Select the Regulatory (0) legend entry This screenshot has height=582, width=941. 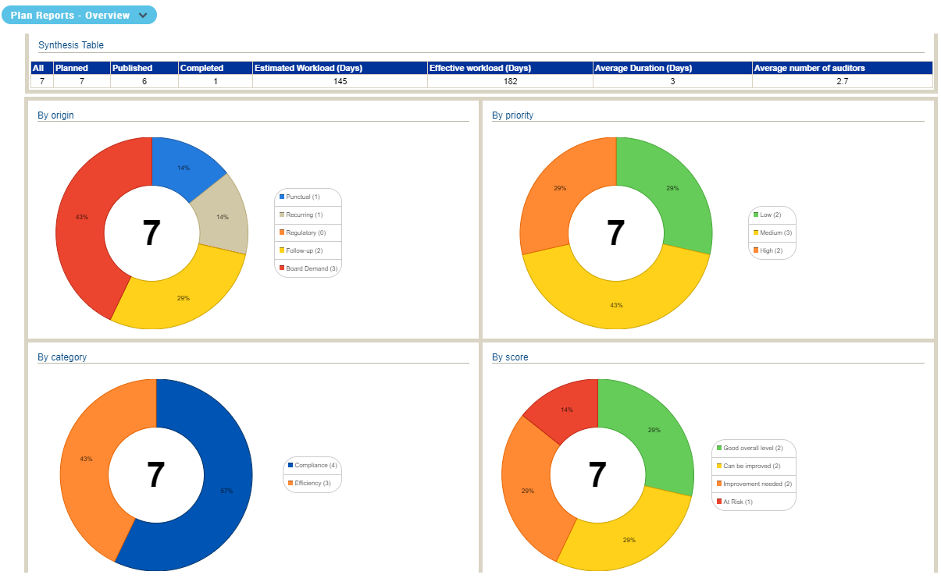(x=305, y=232)
